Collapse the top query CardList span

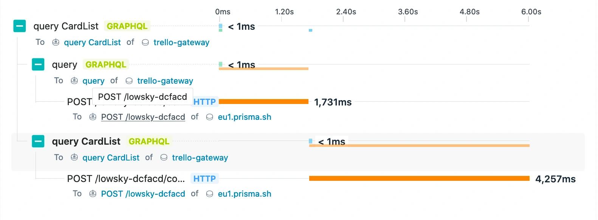pyautogui.click(x=20, y=26)
